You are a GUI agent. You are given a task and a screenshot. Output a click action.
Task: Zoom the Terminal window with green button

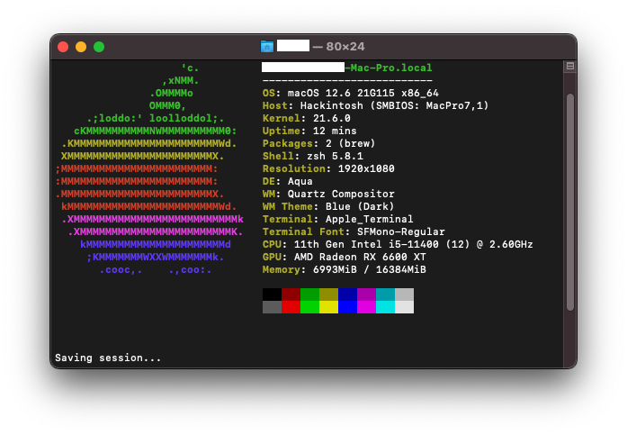point(99,47)
